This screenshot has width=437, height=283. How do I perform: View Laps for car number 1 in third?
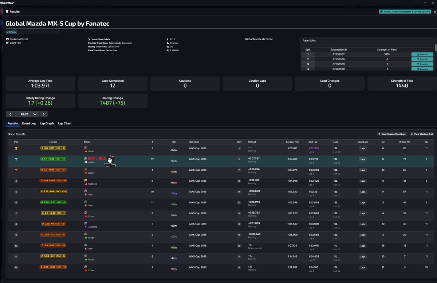(363, 170)
